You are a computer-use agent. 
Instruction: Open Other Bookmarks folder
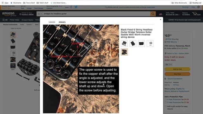[x=179, y=3]
